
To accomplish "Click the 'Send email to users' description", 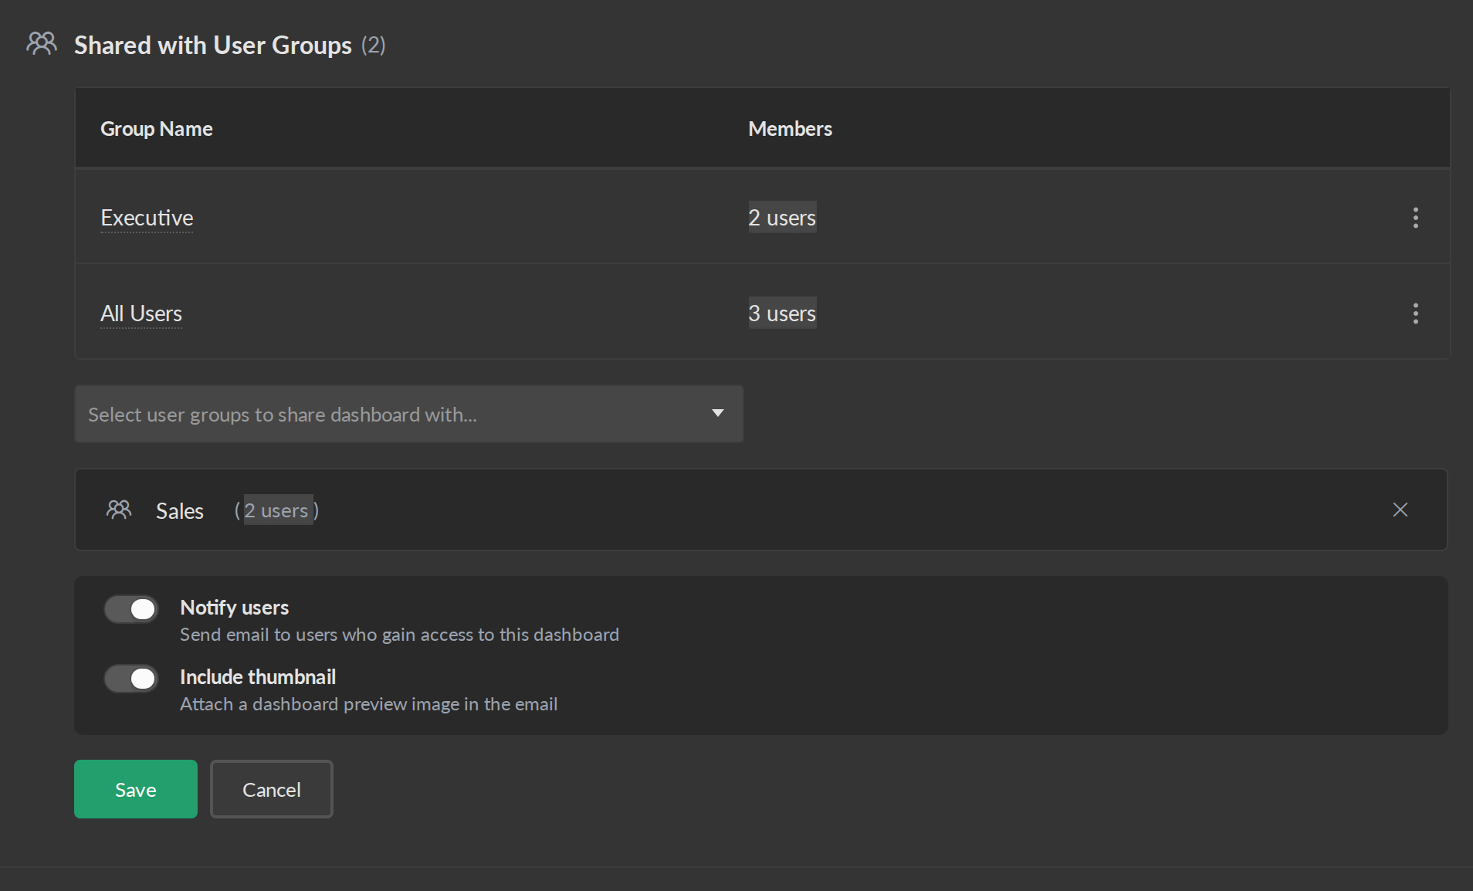I will coord(399,635).
